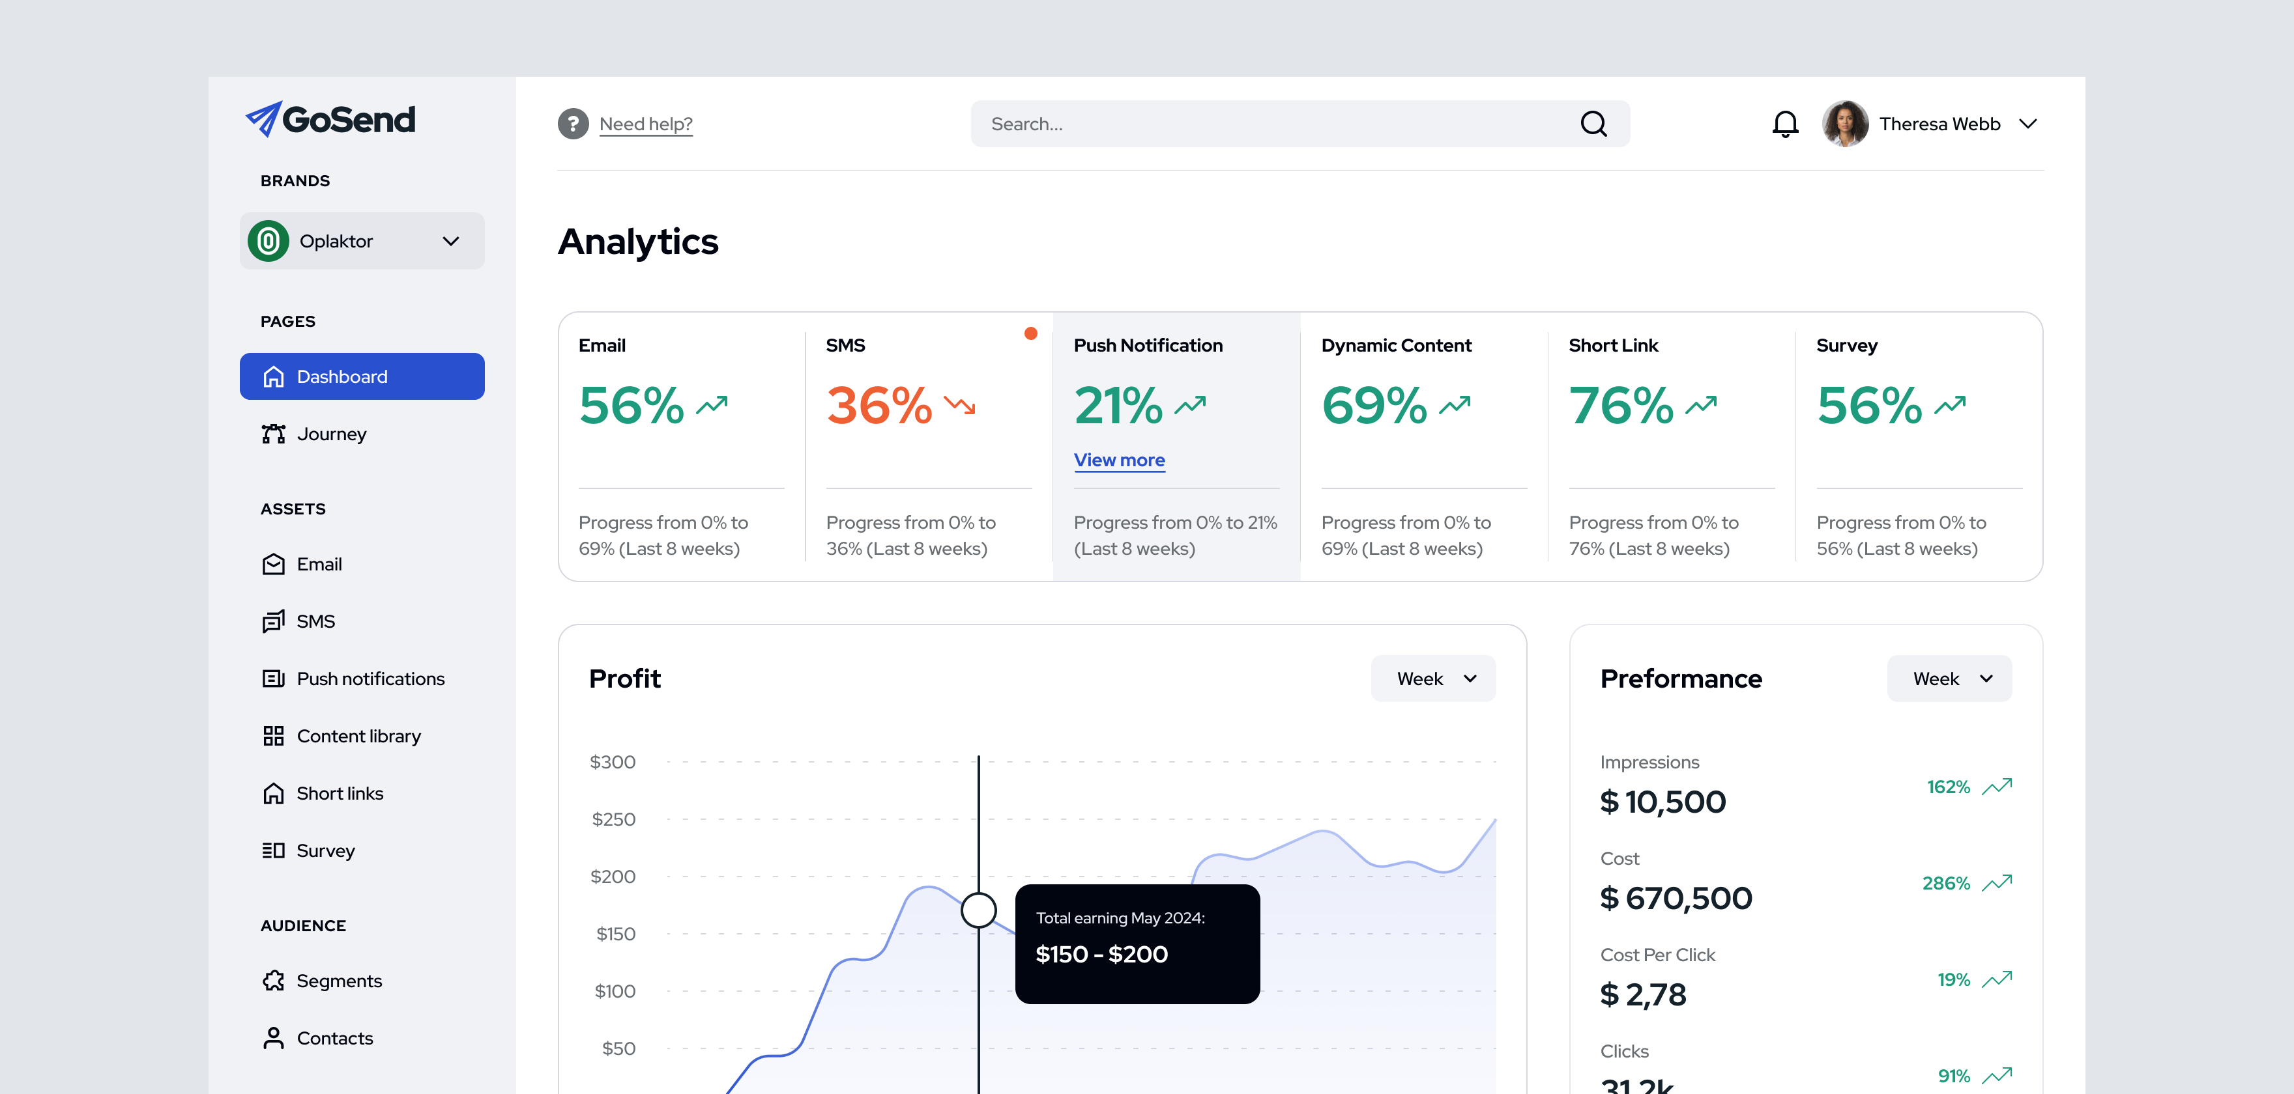Screen dimensions: 2294x1094
Task: Click View more in Push Notification card
Action: (1118, 460)
